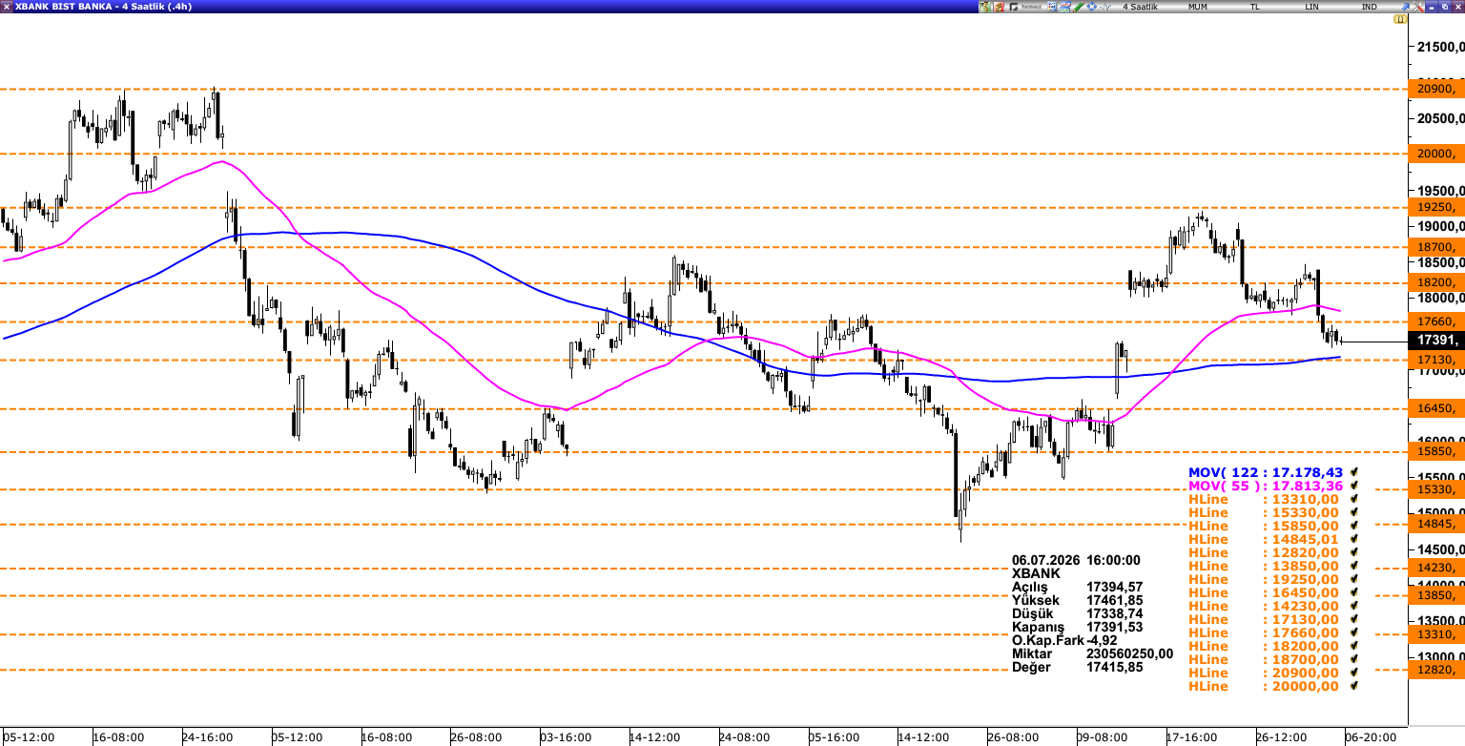Click the 15850 orange price tag on axis
Image resolution: width=1465 pixels, height=746 pixels.
1436,451
